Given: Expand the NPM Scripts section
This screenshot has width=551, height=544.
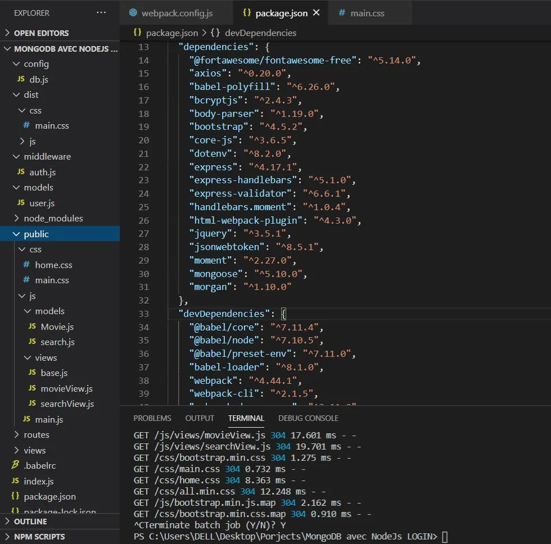Looking at the screenshot, I should point(39,537).
